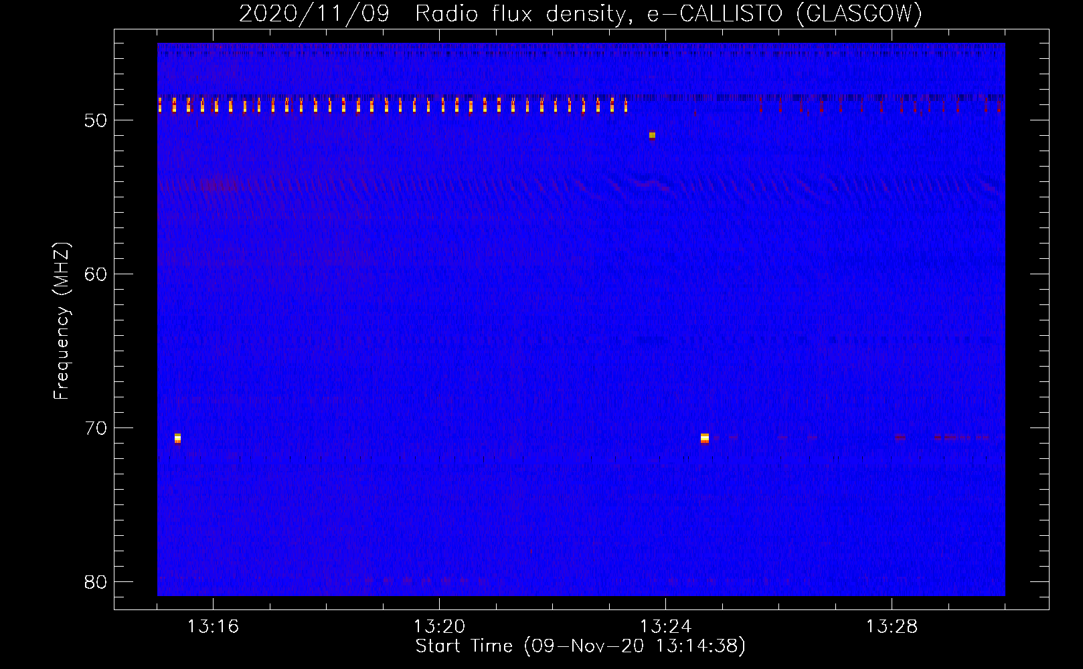Click the 13:20 time tick label

pyautogui.click(x=439, y=627)
